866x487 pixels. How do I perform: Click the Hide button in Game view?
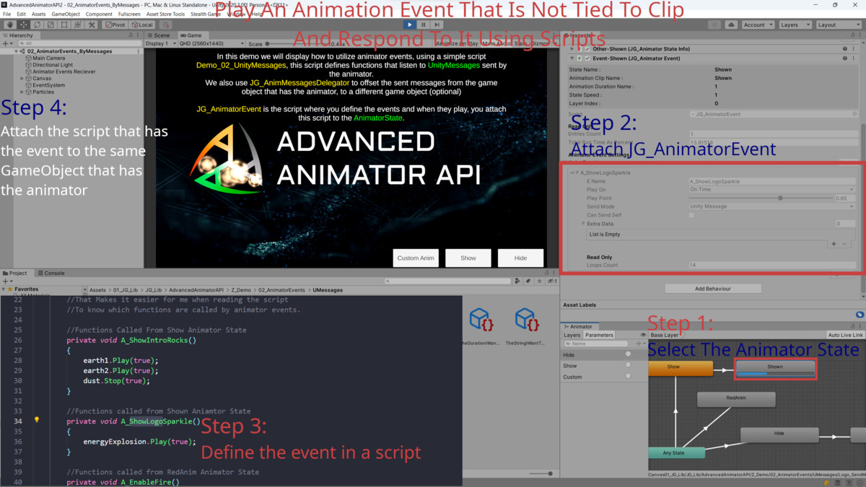520,258
